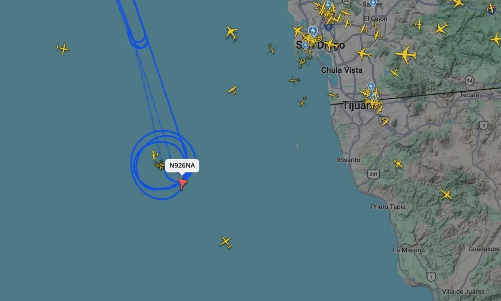
Task: Click the Highway 94 route shield
Action: tap(469, 80)
